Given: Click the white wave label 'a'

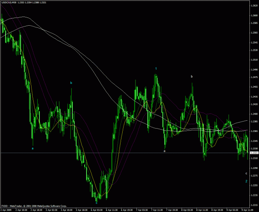Looking at the screenshot, I should 165,151.
